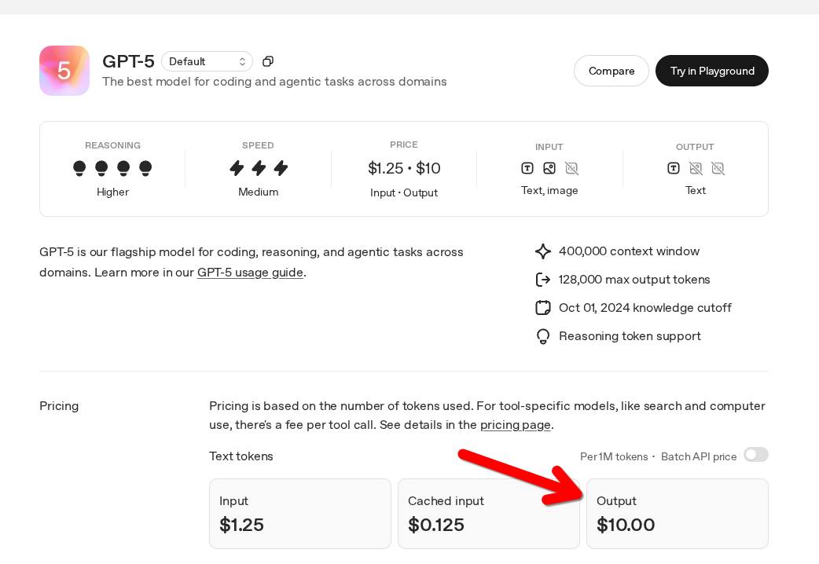
Task: Click the Output $10.00 price card
Action: click(677, 514)
